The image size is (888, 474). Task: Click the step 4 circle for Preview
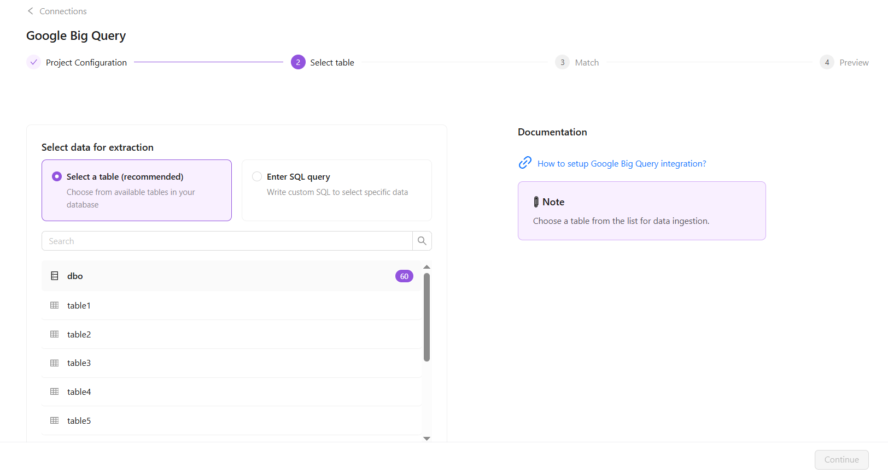point(827,62)
